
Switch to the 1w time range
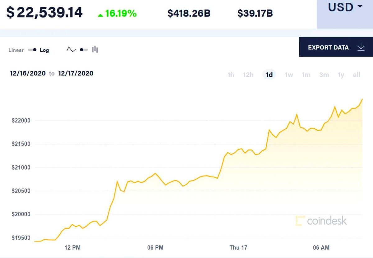point(288,75)
